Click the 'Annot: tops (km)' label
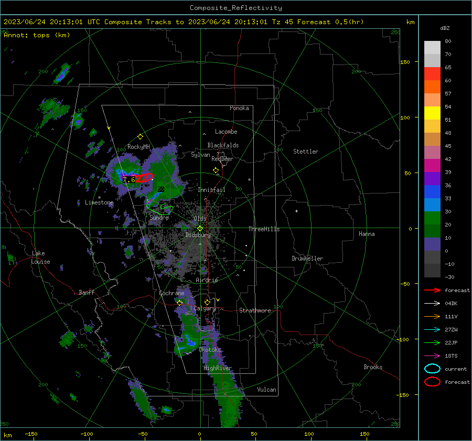Screen dimensions: 472x441 tap(37, 35)
